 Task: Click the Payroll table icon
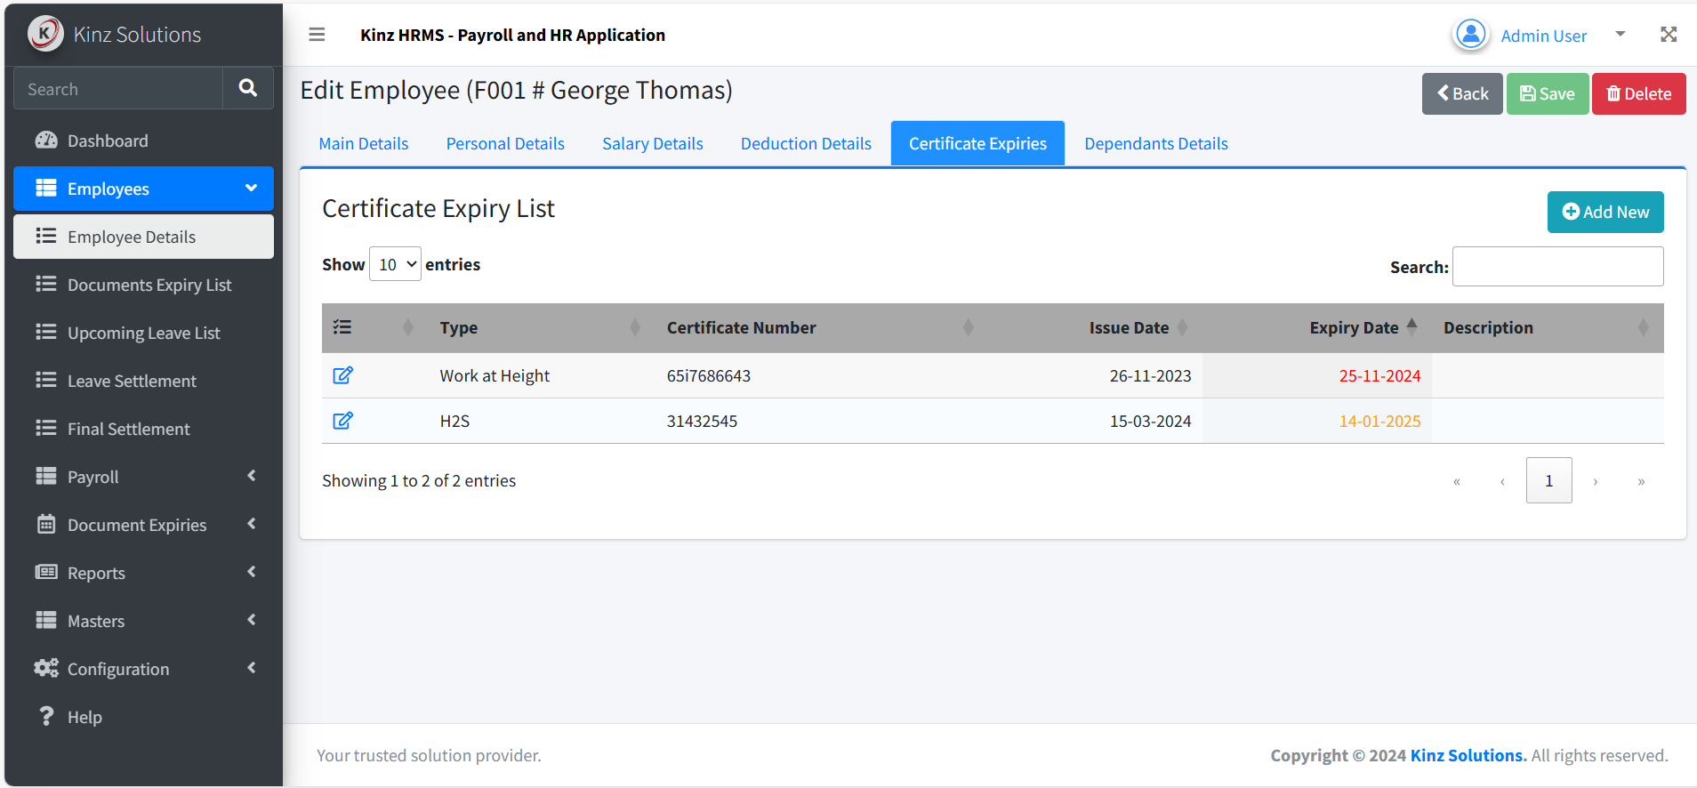click(x=46, y=476)
